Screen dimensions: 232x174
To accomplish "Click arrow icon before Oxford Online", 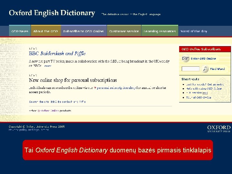I will point(39,111).
